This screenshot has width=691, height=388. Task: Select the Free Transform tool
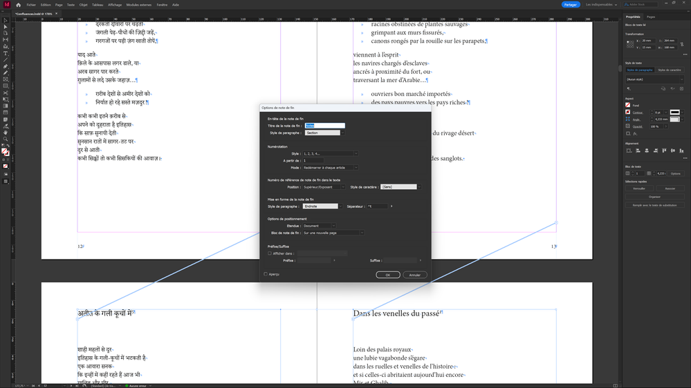[x=6, y=99]
